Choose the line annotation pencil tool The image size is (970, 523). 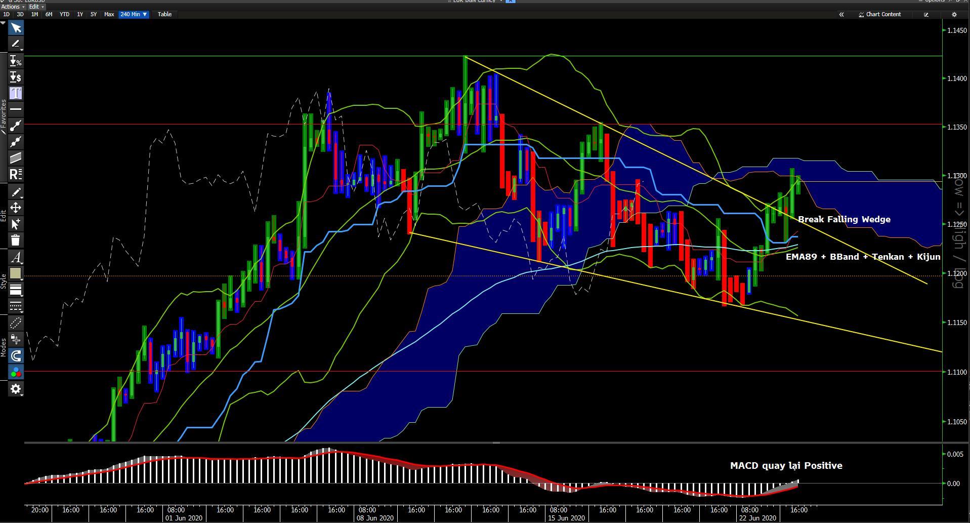point(16,44)
